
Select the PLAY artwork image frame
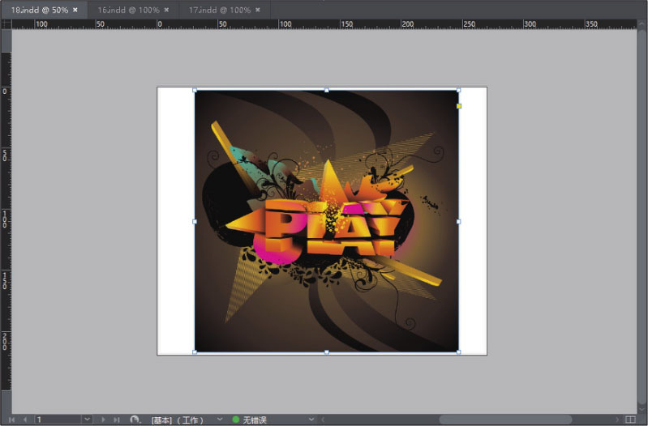tap(326, 220)
